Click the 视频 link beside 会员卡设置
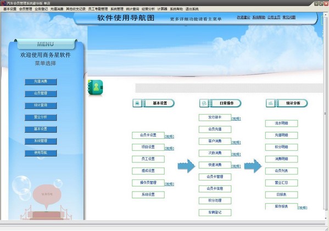Viewport: 329px width, 231px height. [169, 137]
